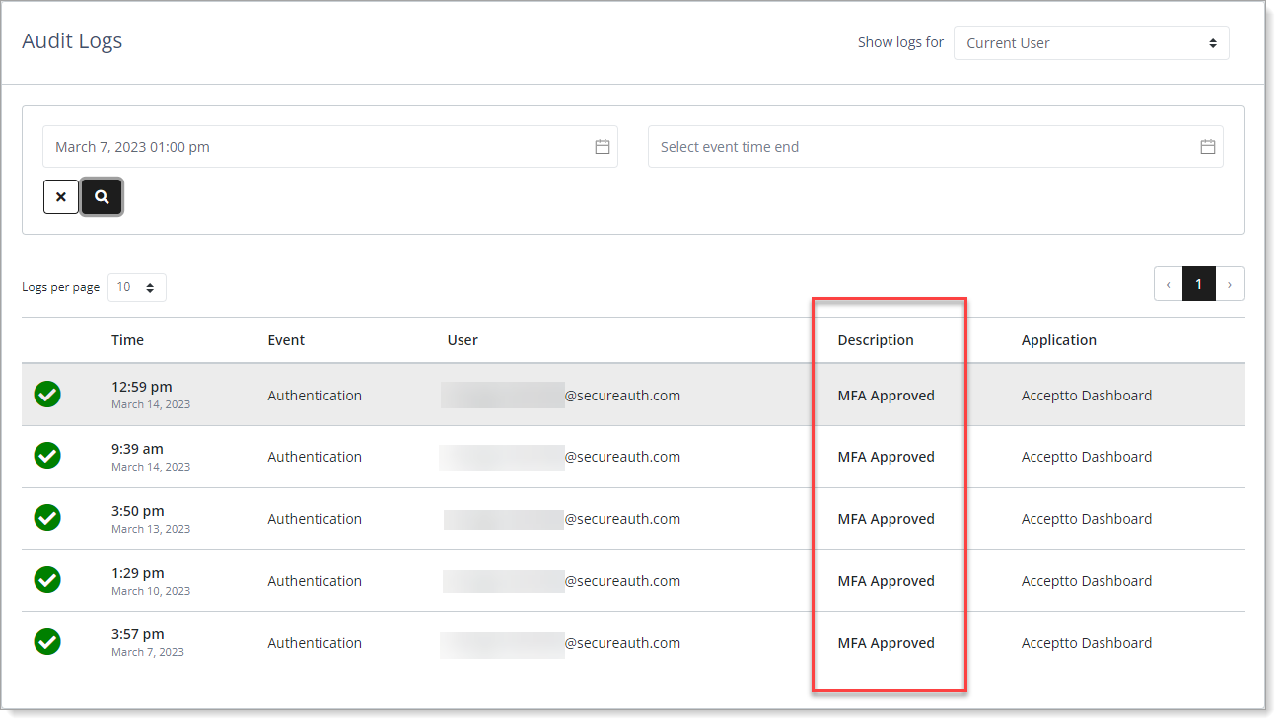Click MFA Approved in the 1:29 pm row
1281x725 pixels.
(x=886, y=581)
